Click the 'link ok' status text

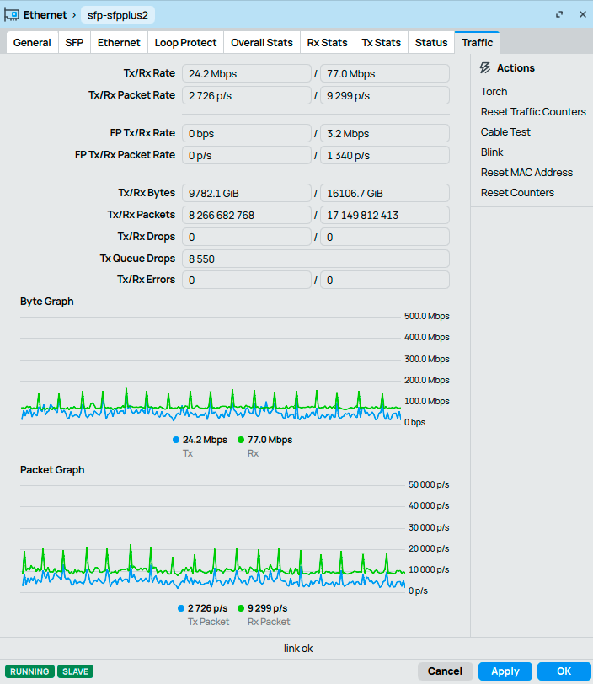pos(298,649)
